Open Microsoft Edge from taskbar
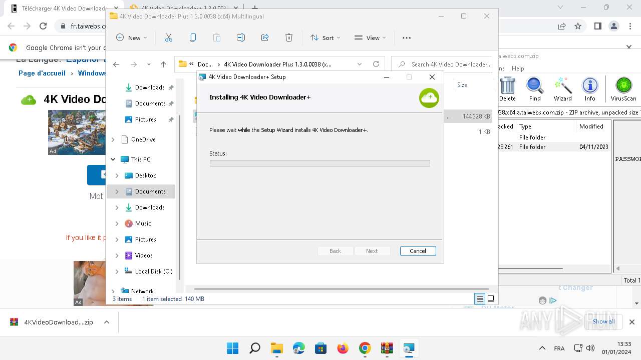This screenshot has height=360, width=641. [x=298, y=348]
